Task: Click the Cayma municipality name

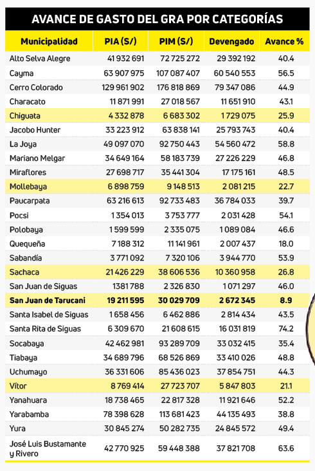Action: [x=21, y=73]
